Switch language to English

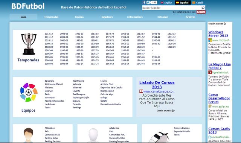[x=166, y=3]
